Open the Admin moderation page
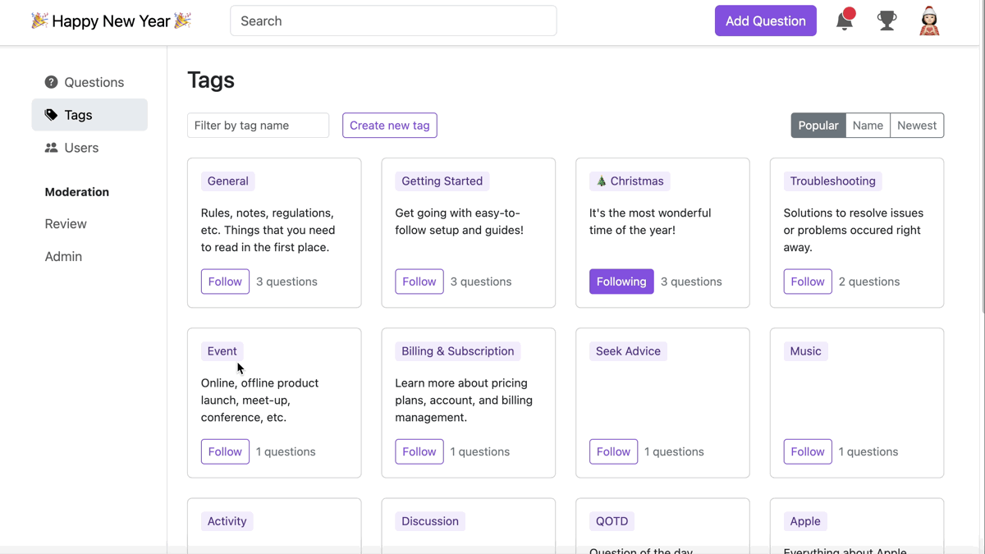The height and width of the screenshot is (554, 985). coord(63,257)
